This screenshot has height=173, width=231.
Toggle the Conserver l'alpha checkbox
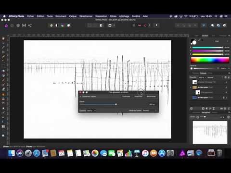(81, 97)
